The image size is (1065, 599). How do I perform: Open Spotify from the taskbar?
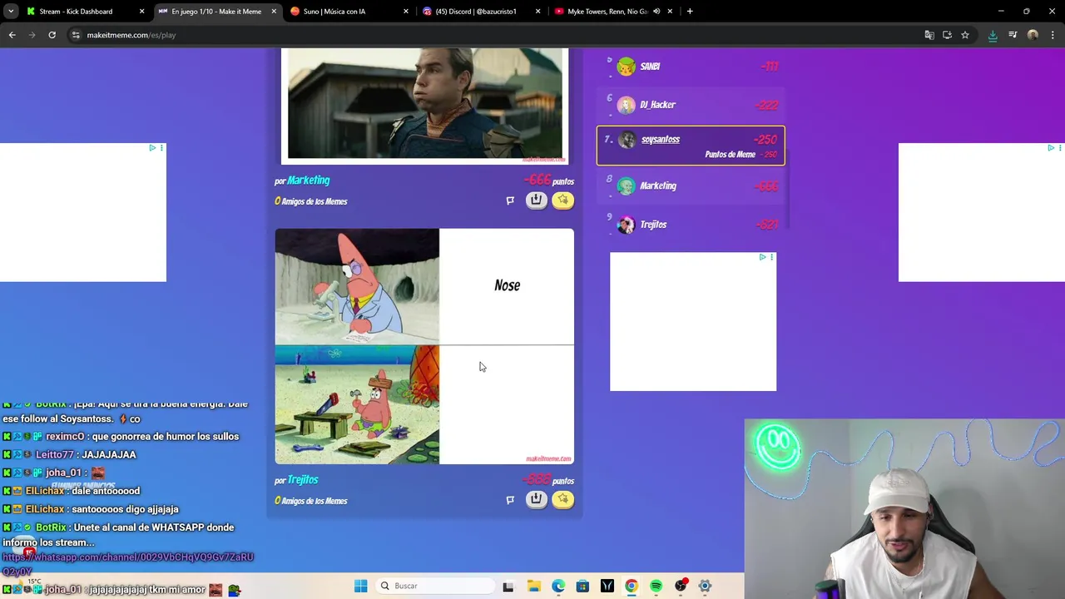[656, 586]
